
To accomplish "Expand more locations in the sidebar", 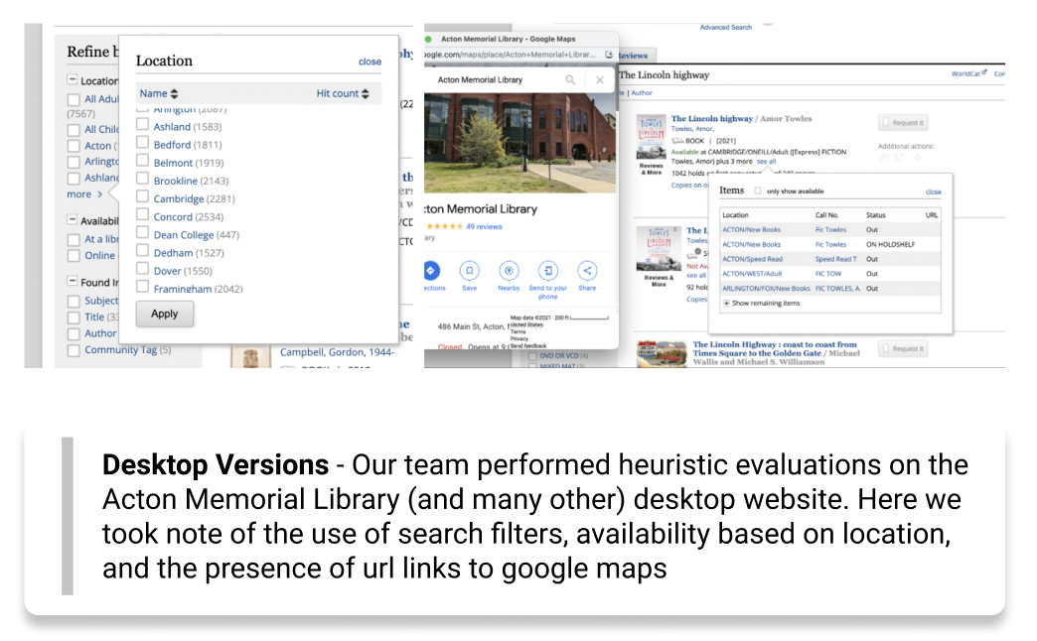I will pyautogui.click(x=84, y=194).
